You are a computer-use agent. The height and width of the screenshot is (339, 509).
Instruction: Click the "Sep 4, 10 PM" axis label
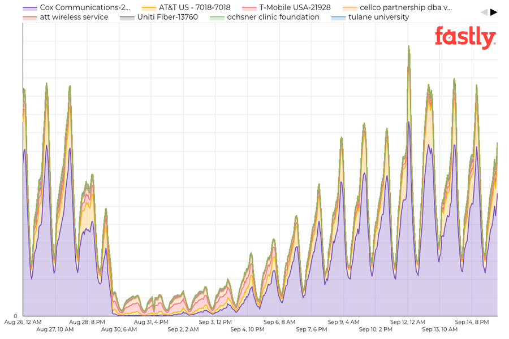(247, 329)
